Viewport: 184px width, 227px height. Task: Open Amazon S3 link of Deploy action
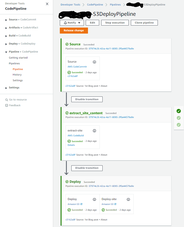click(74, 204)
